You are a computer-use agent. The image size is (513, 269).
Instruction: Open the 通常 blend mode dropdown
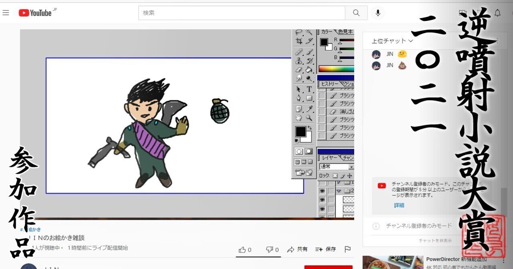pos(337,167)
